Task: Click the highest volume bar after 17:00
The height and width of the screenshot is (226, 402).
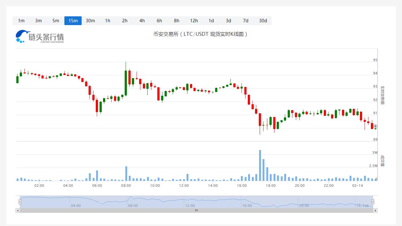Action: coord(260,165)
